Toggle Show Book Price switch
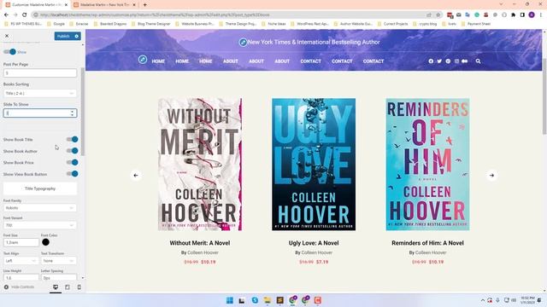Screen dimensions: 547x307 pyautogui.click(x=73, y=162)
